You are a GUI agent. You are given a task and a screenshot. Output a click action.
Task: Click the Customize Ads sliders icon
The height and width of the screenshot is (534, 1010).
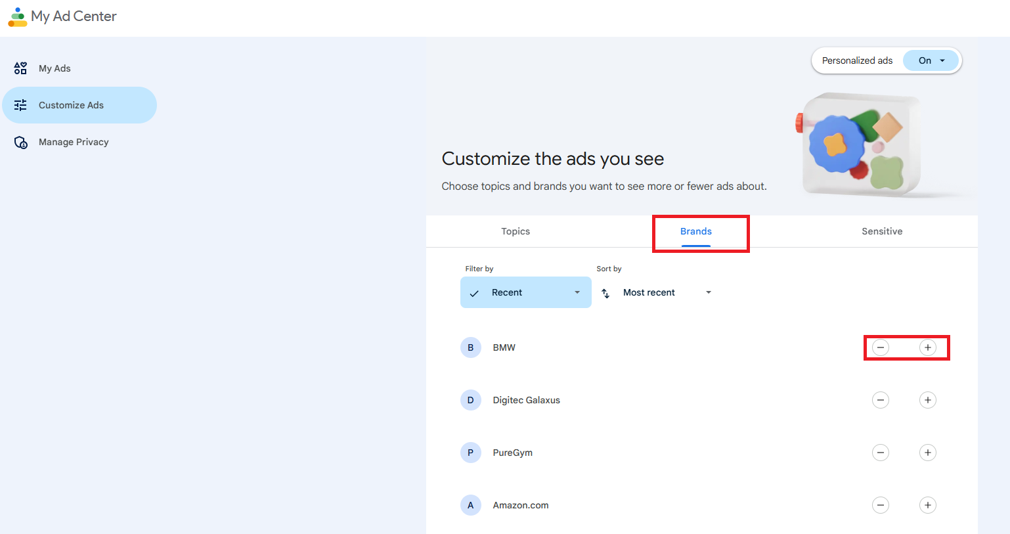point(21,105)
